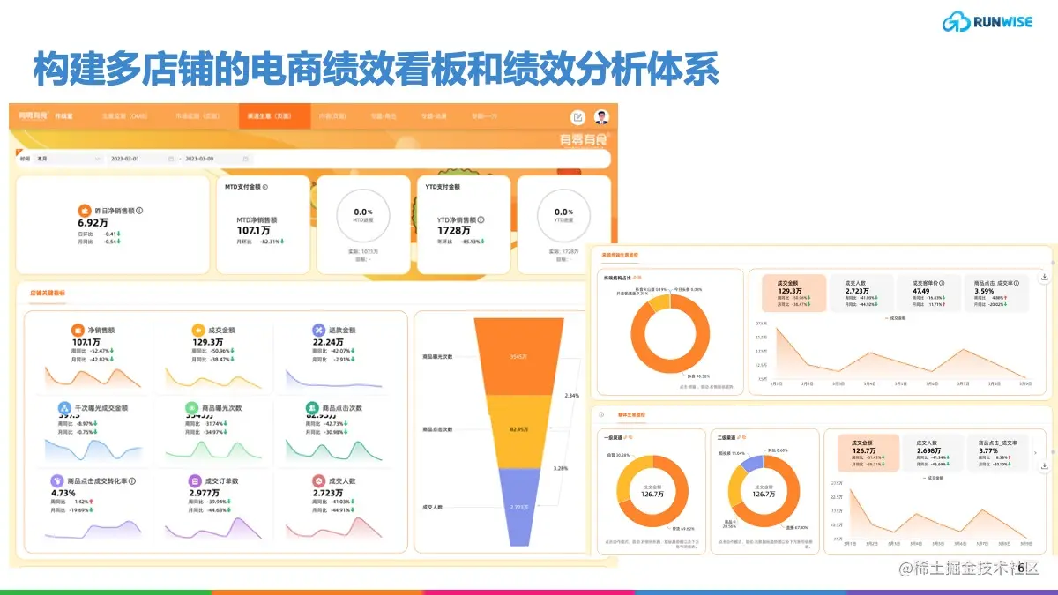Select the highlighted 渠道生意 nav tab

pos(274,116)
